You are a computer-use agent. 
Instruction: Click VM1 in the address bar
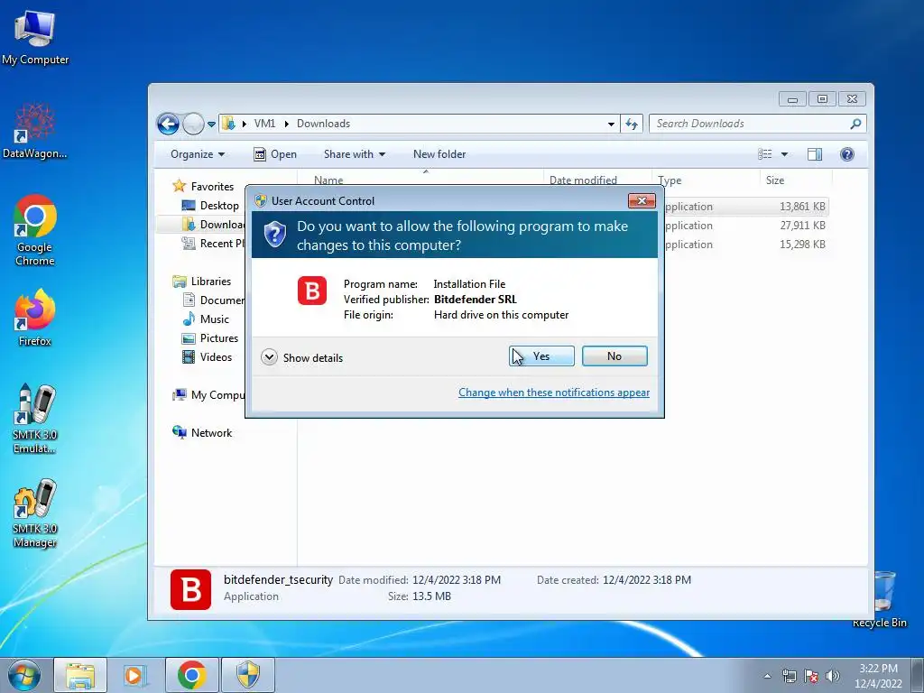tap(264, 123)
